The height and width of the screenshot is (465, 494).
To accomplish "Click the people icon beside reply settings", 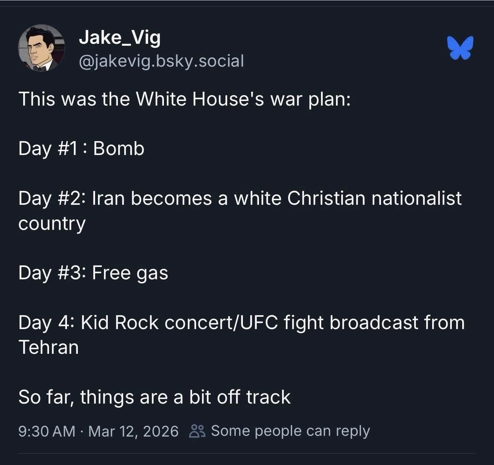I will pos(197,431).
